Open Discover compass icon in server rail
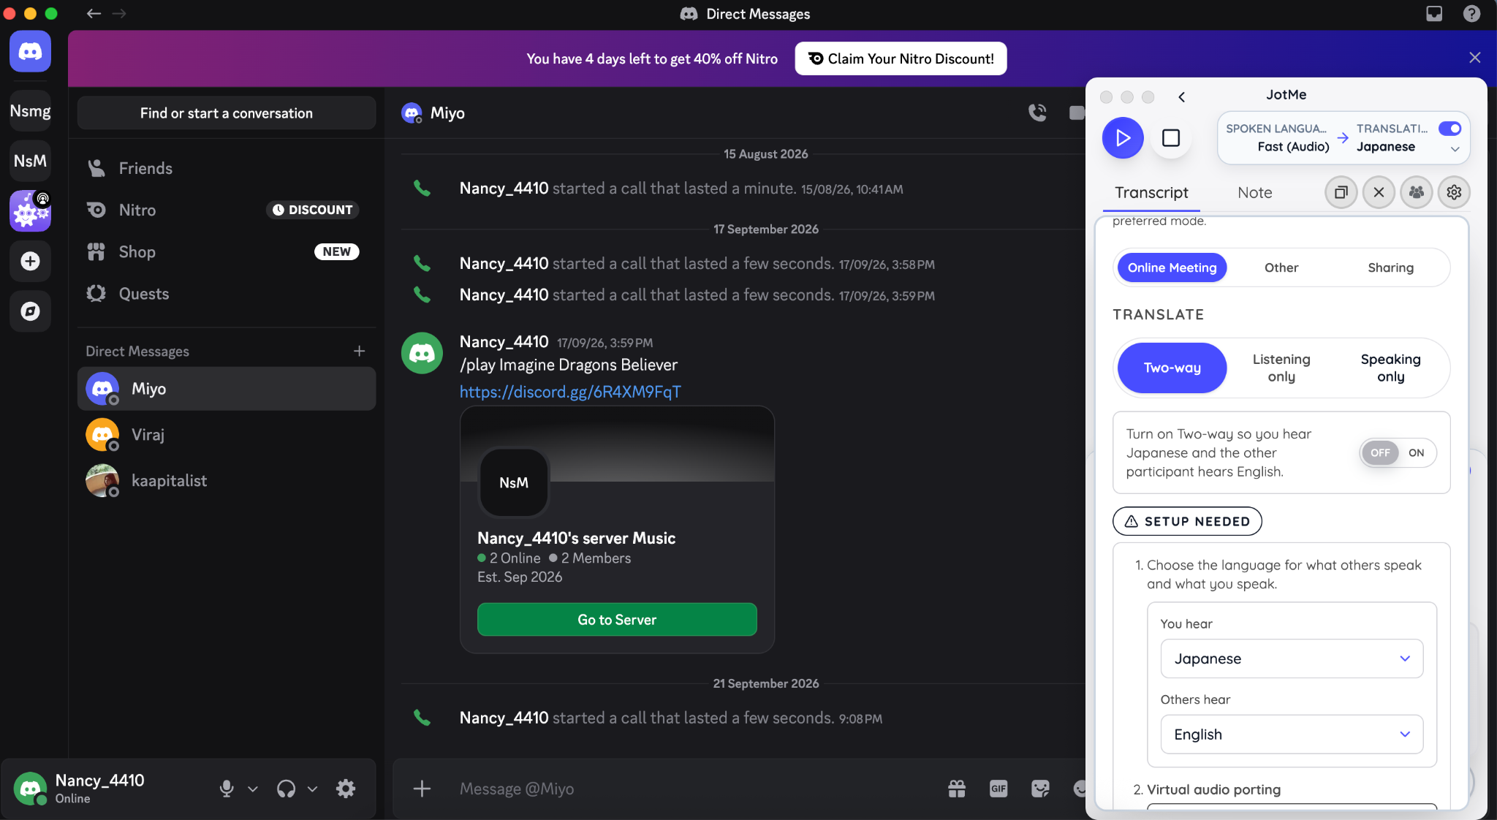The image size is (1497, 820). [x=30, y=311]
